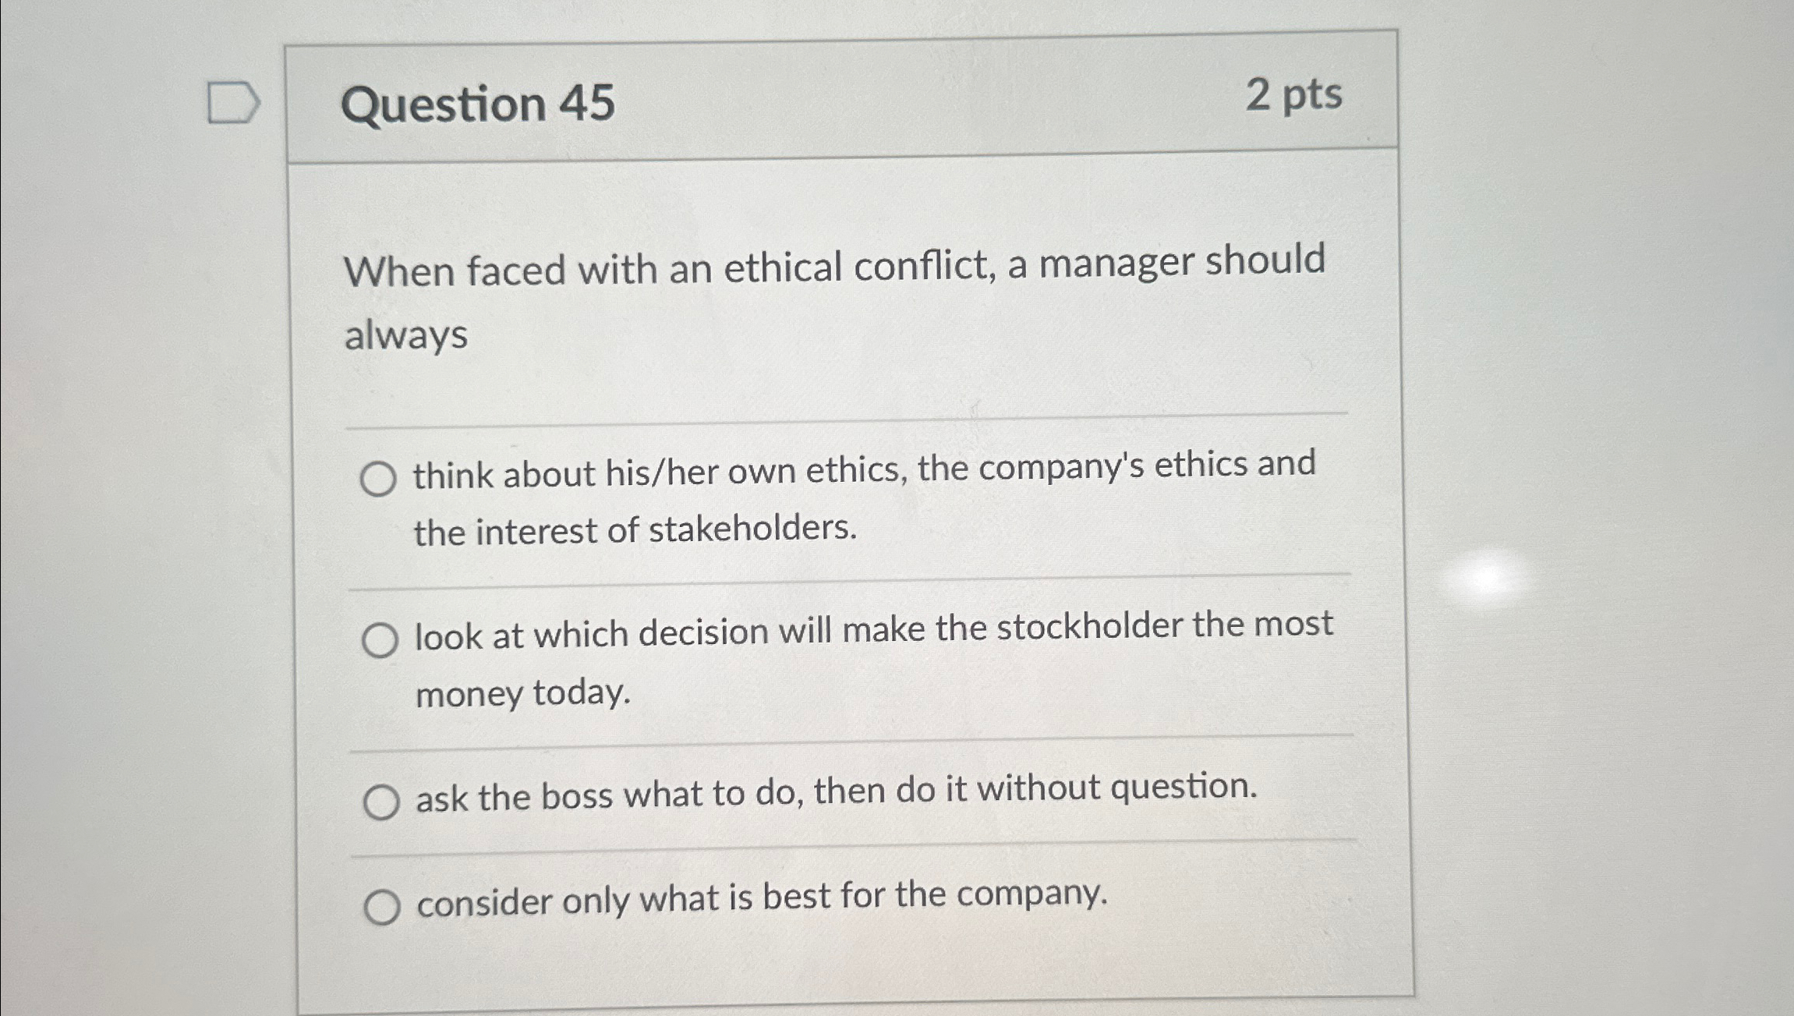Viewport: 1794px width, 1016px height.
Task: Click the stakeholders answer text
Action: pyautogui.click(x=635, y=532)
